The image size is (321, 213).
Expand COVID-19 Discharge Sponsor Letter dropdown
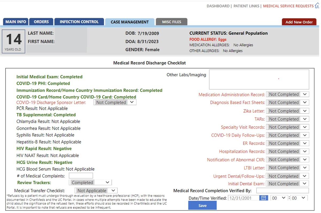(x=115, y=102)
